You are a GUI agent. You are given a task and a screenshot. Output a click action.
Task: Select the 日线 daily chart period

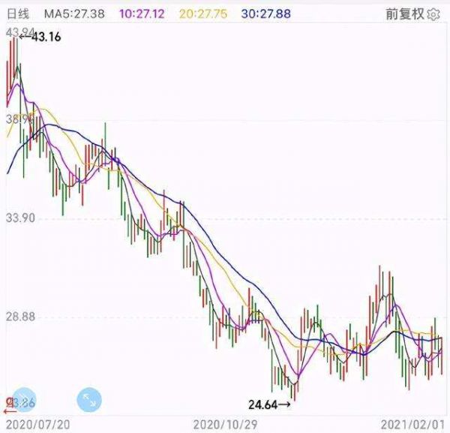coord(19,14)
